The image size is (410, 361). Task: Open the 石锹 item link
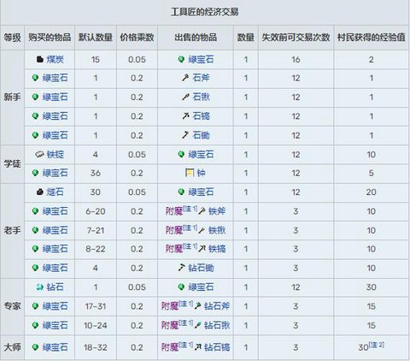tap(201, 97)
